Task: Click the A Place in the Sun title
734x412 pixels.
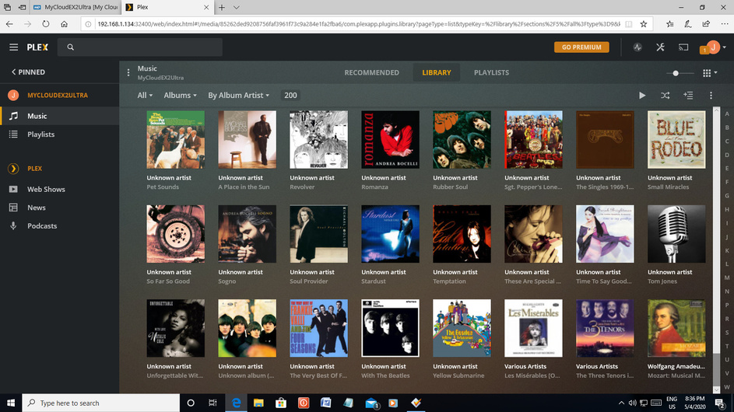Action: [244, 187]
